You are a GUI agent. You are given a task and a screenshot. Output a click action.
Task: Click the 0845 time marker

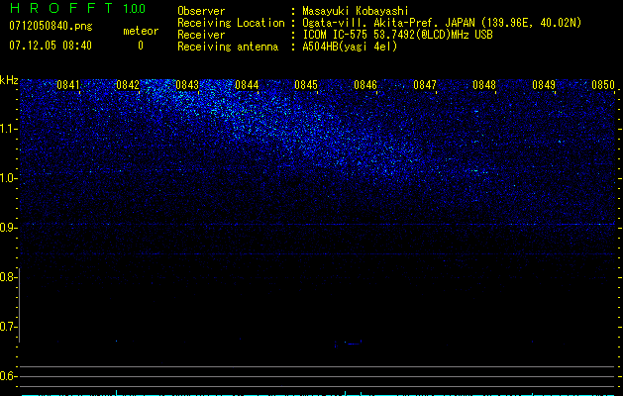tap(306, 85)
